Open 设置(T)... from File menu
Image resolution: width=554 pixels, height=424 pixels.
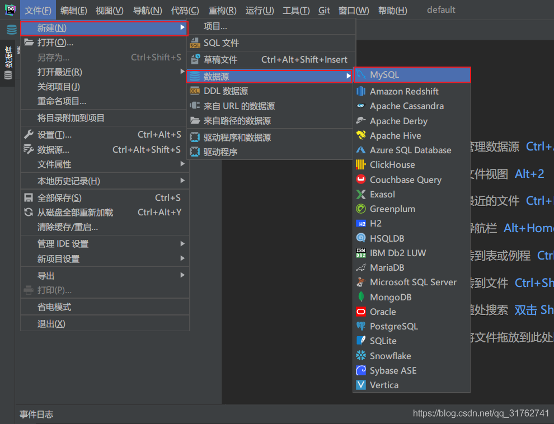click(x=105, y=135)
